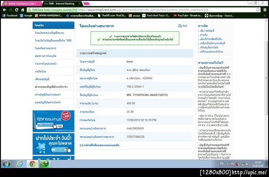Open the fourth shortcut link on the right

coord(213,43)
